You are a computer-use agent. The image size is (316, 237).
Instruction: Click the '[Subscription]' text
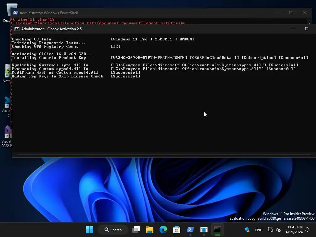coord(259,58)
